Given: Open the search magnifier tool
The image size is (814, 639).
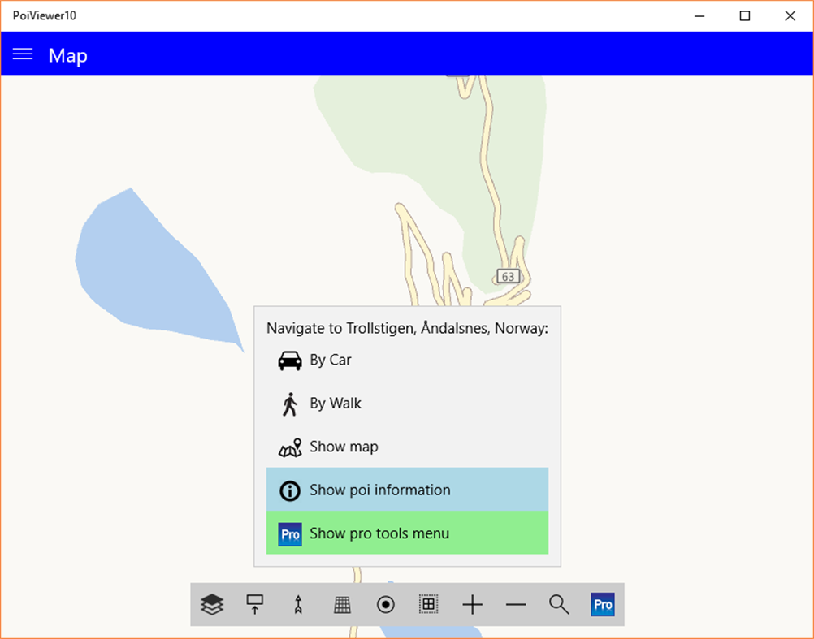Looking at the screenshot, I should (558, 604).
